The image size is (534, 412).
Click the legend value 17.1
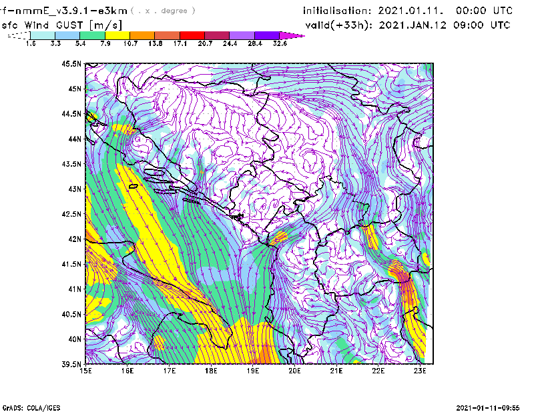point(180,43)
